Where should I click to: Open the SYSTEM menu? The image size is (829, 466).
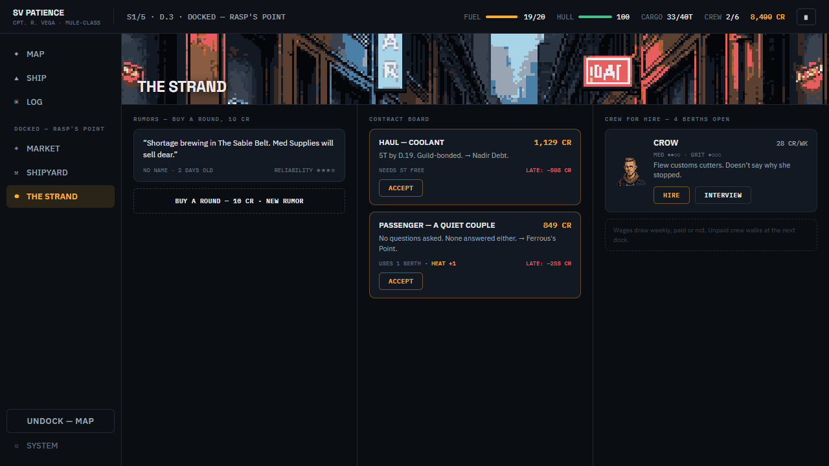click(x=60, y=445)
